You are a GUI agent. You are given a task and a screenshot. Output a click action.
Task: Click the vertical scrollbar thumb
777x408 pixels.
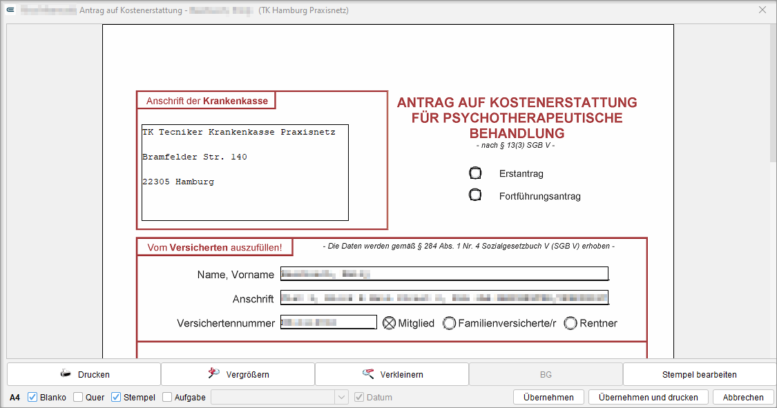(x=773, y=93)
